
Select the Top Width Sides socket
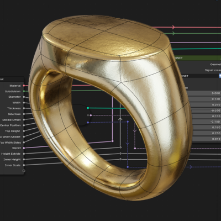(x=24, y=143)
